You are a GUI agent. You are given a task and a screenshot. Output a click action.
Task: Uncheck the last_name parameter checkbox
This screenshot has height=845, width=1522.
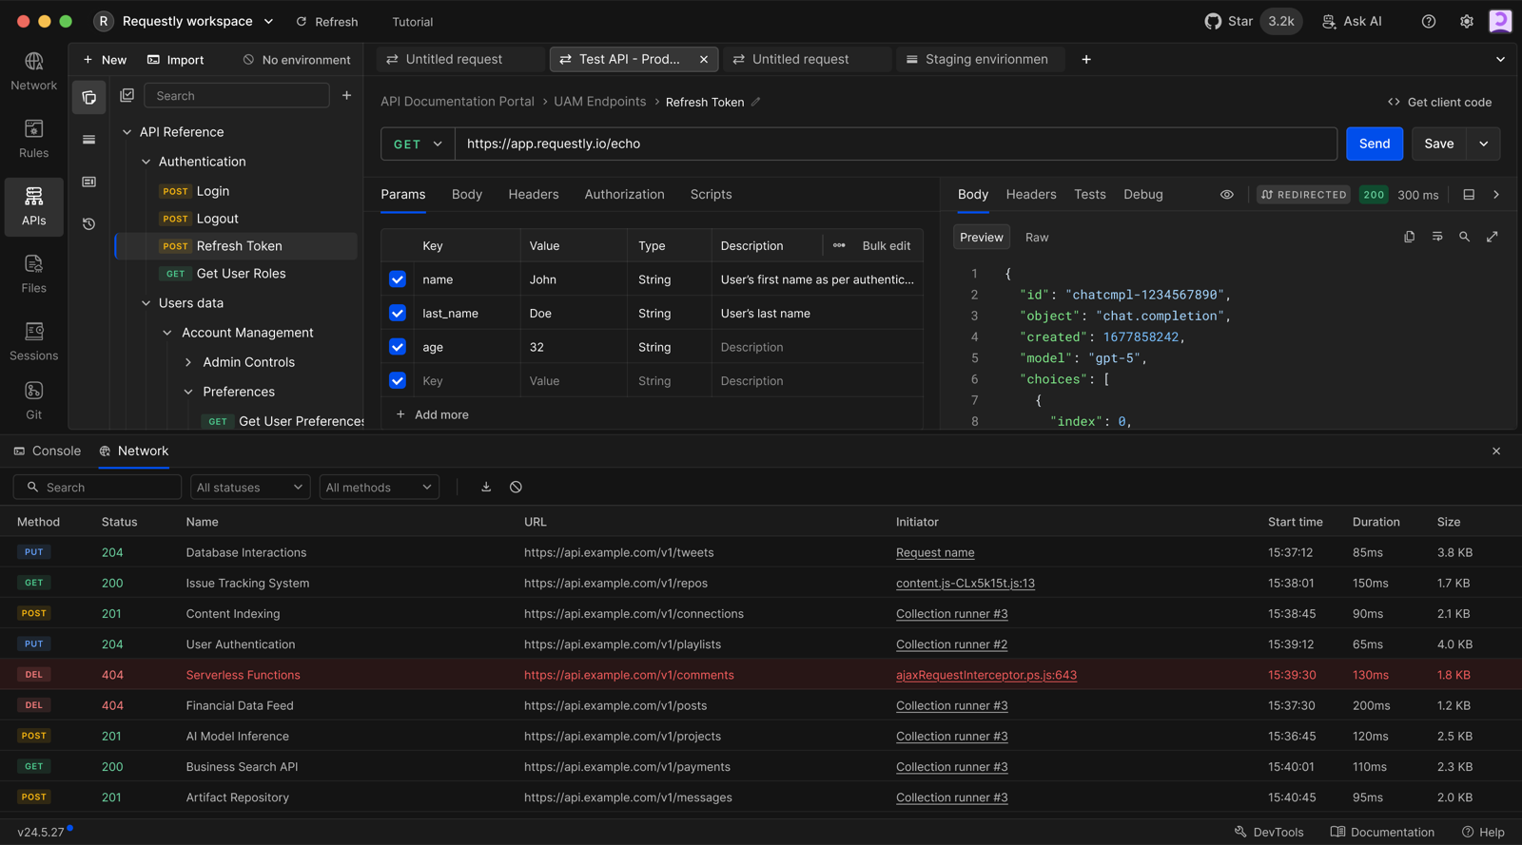[398, 313]
